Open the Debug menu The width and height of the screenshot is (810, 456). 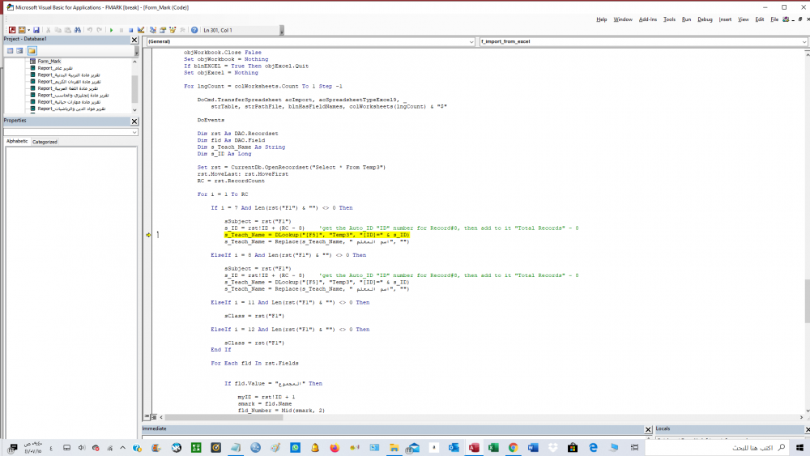tap(705, 19)
